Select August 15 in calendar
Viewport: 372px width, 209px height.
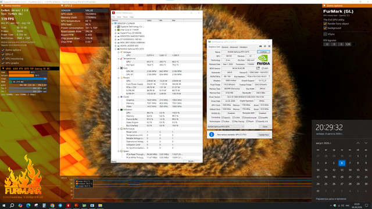358,170
